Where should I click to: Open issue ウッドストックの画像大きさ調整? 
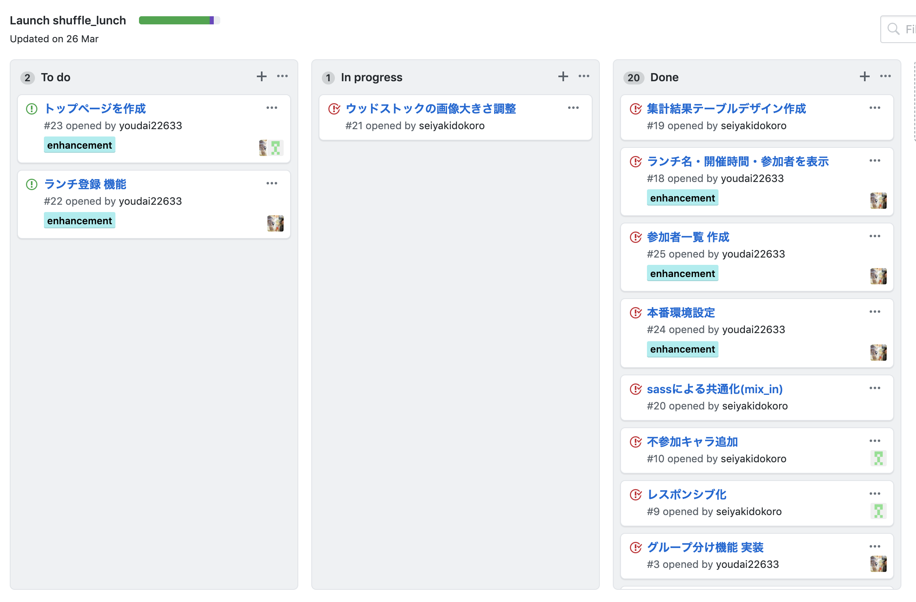click(x=431, y=108)
